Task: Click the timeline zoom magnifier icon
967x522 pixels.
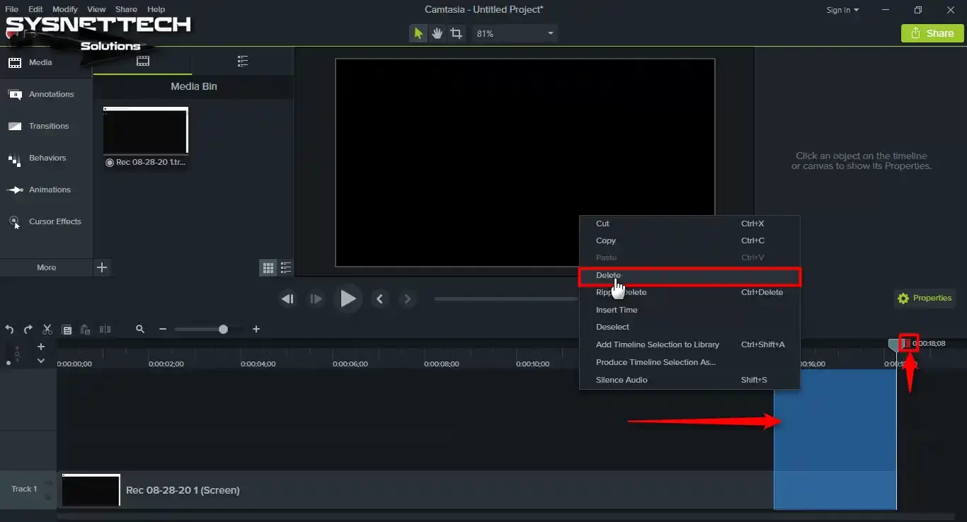Action: pyautogui.click(x=140, y=330)
